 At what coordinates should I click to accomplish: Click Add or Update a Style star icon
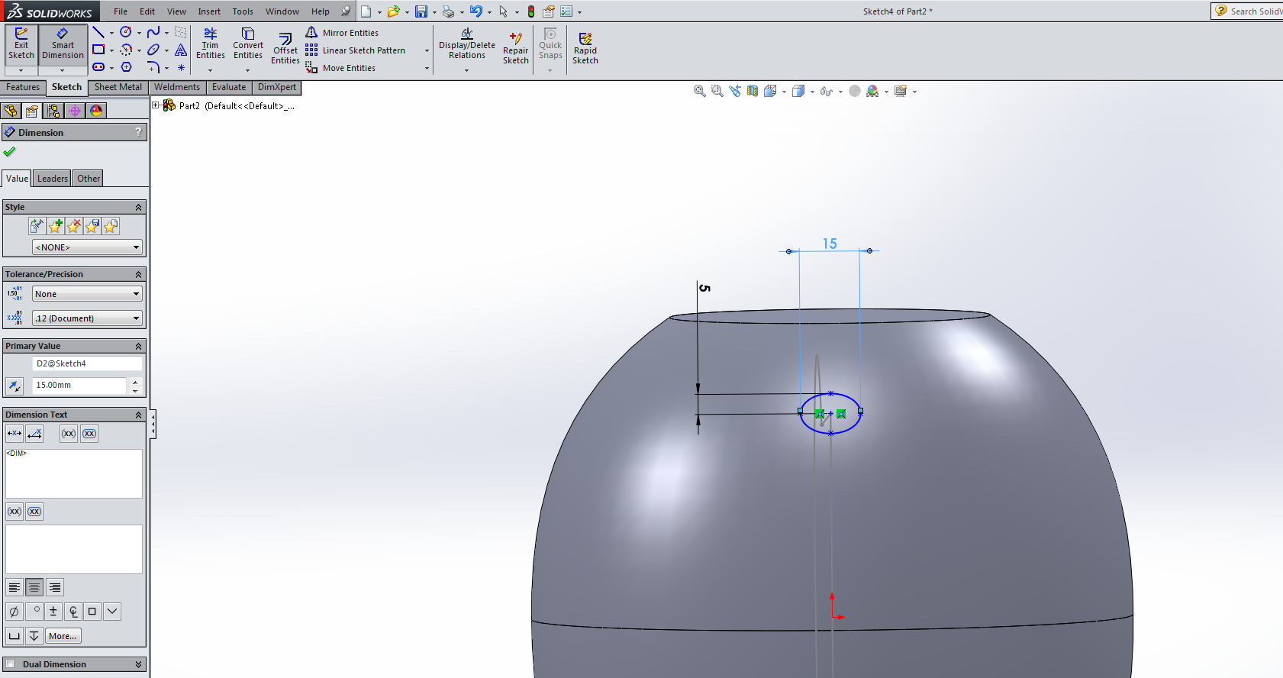tap(56, 226)
